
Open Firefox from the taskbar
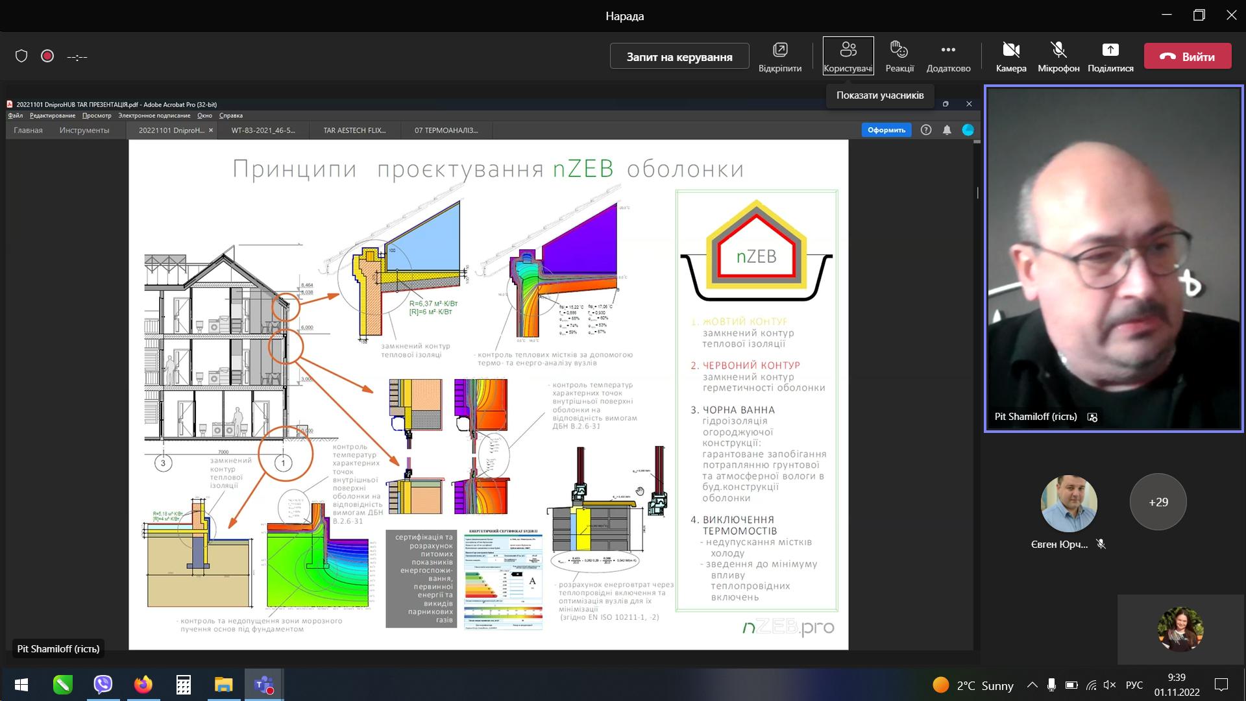tap(143, 685)
